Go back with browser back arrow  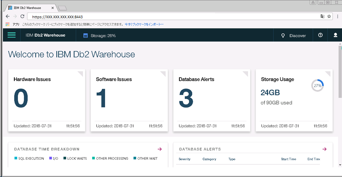[8, 16]
